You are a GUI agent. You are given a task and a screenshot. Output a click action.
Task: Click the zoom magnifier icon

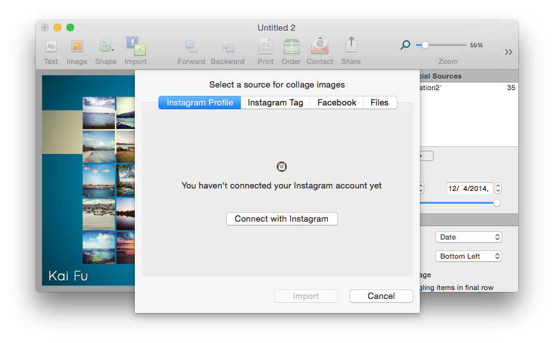(x=405, y=45)
